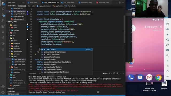Click the Colors.blue swatch on line 16
The height and width of the screenshot is (96, 171).
tap(28, 27)
